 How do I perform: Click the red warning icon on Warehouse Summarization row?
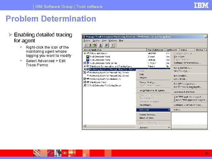coord(85,66)
